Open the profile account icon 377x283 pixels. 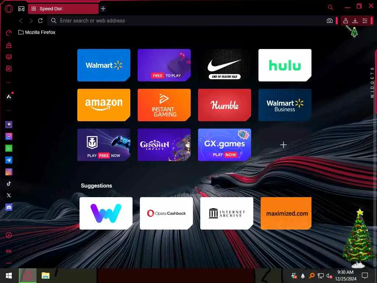345,21
